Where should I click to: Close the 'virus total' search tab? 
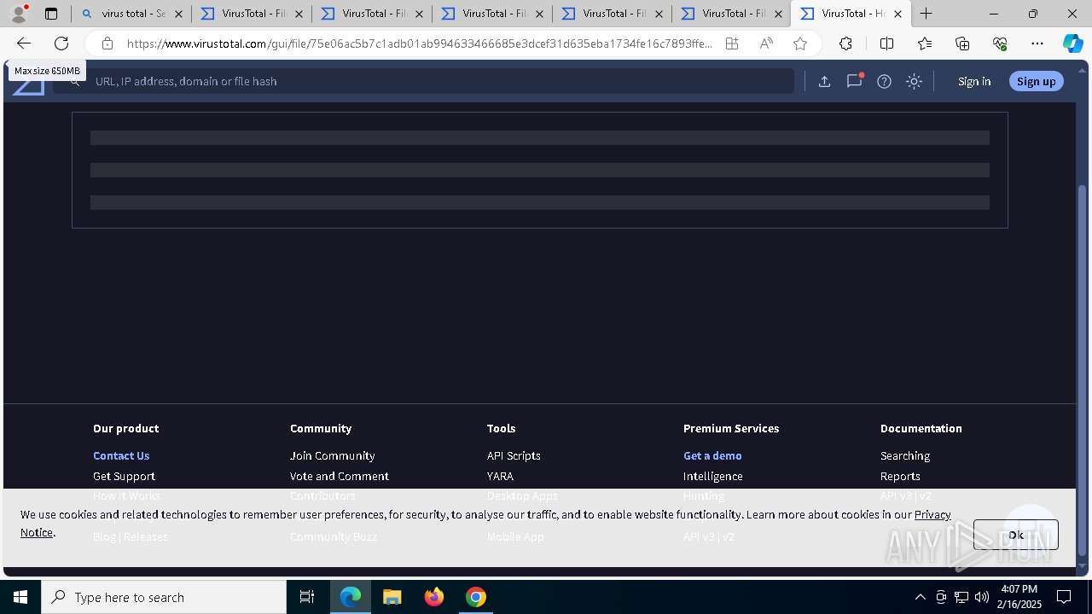pyautogui.click(x=178, y=14)
